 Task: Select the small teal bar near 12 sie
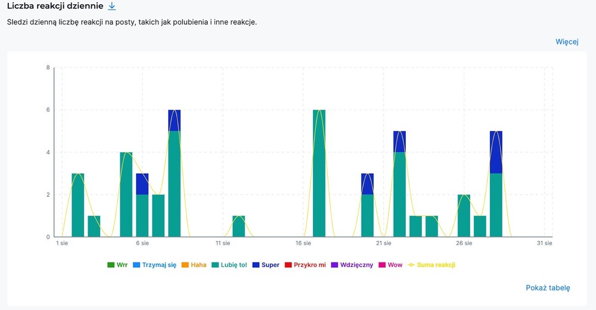click(238, 226)
